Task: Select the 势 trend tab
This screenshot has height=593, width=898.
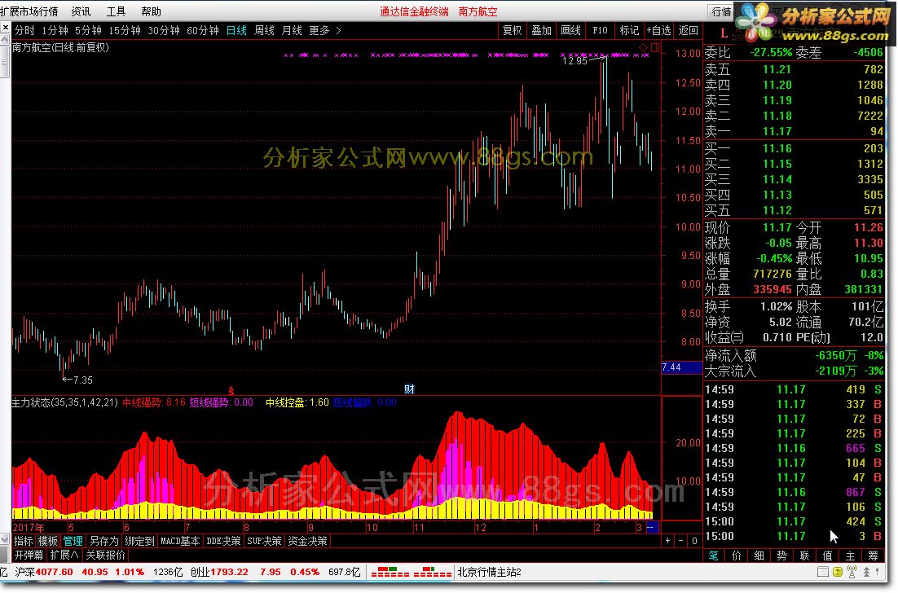Action: 781,556
